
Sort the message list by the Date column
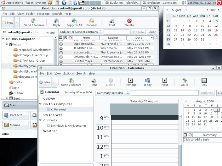pyautogui.click(x=140, y=38)
